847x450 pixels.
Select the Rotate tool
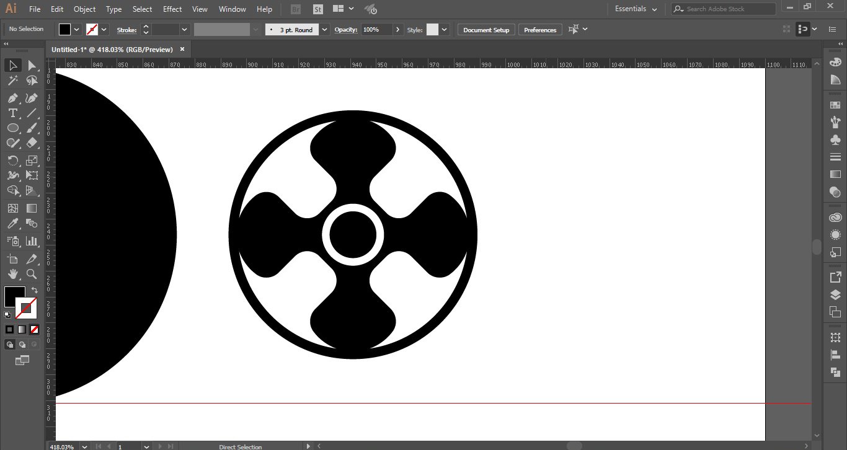[x=12, y=161]
